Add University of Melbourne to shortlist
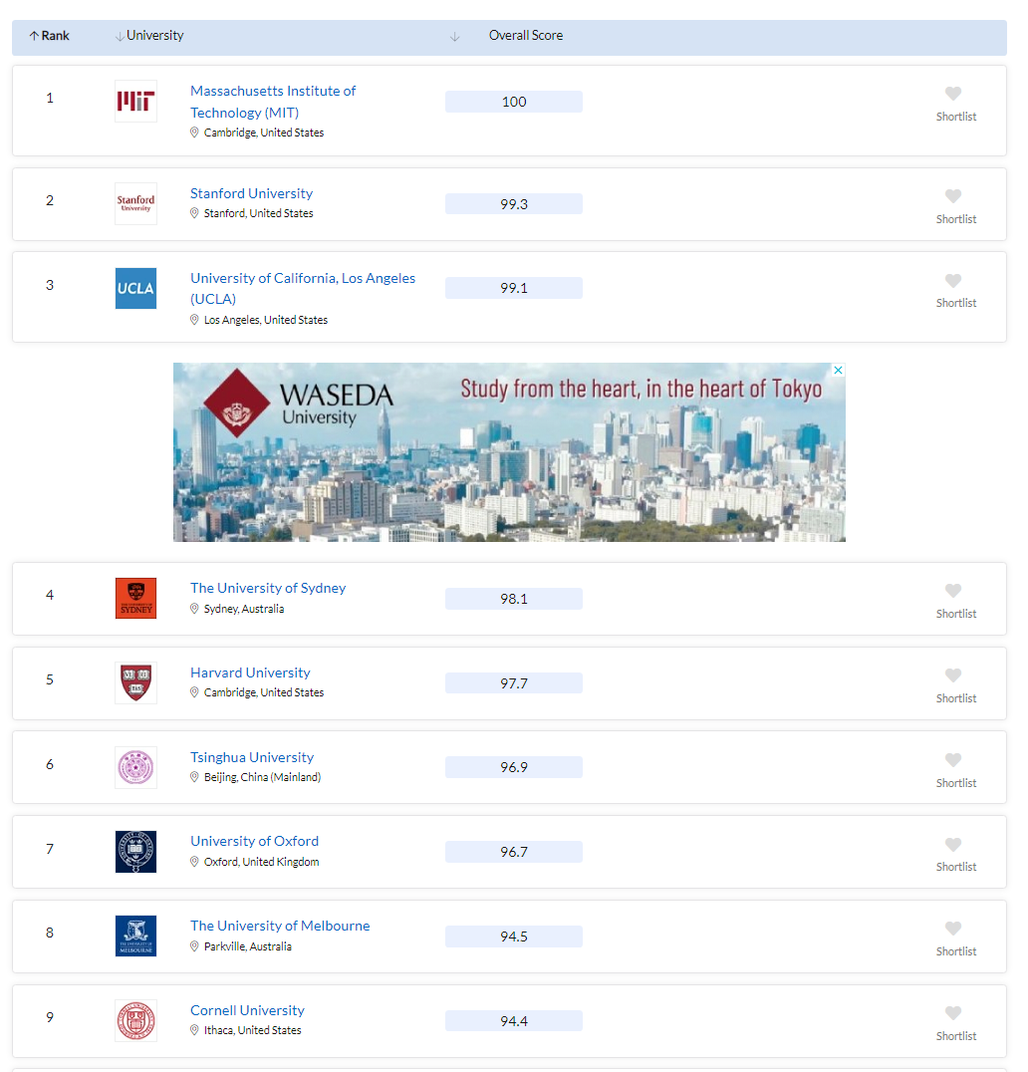The width and height of the screenshot is (1028, 1072). click(x=953, y=929)
